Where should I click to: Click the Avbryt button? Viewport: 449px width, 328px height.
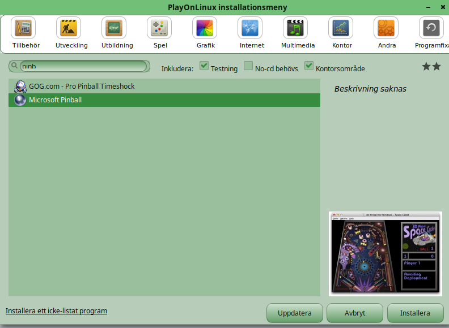point(355,313)
